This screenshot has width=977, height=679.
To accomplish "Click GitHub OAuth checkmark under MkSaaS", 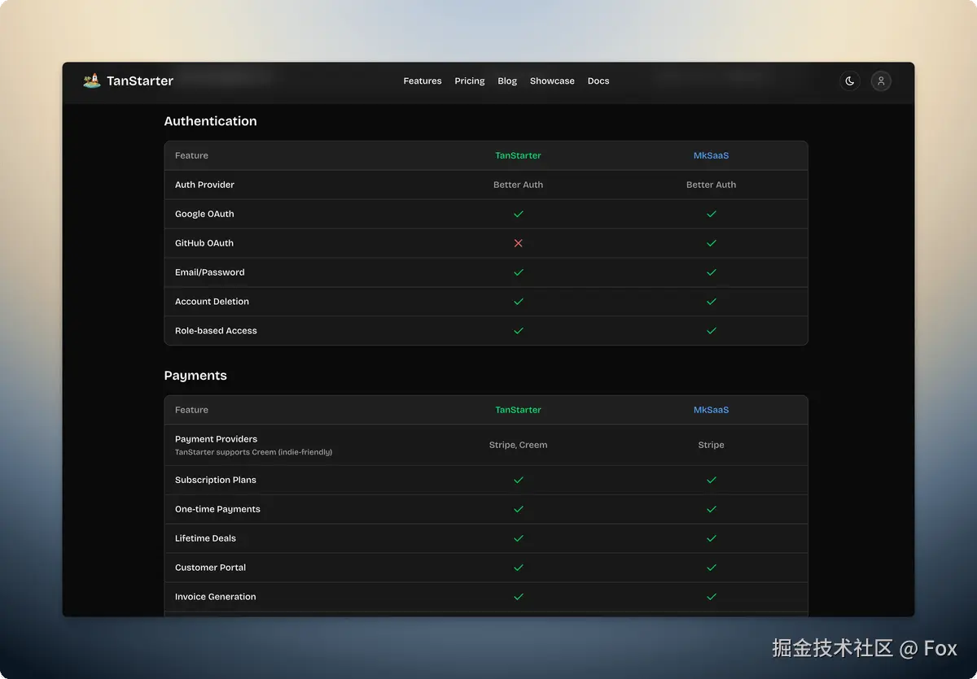I will point(712,243).
